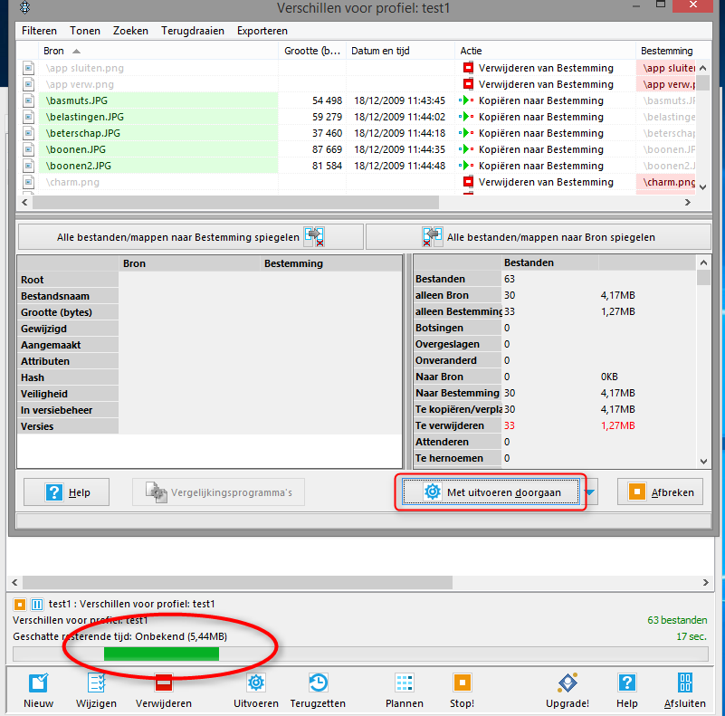Click file list vertical scrollbar down arrow
The width and height of the screenshot is (725, 716).
click(703, 186)
